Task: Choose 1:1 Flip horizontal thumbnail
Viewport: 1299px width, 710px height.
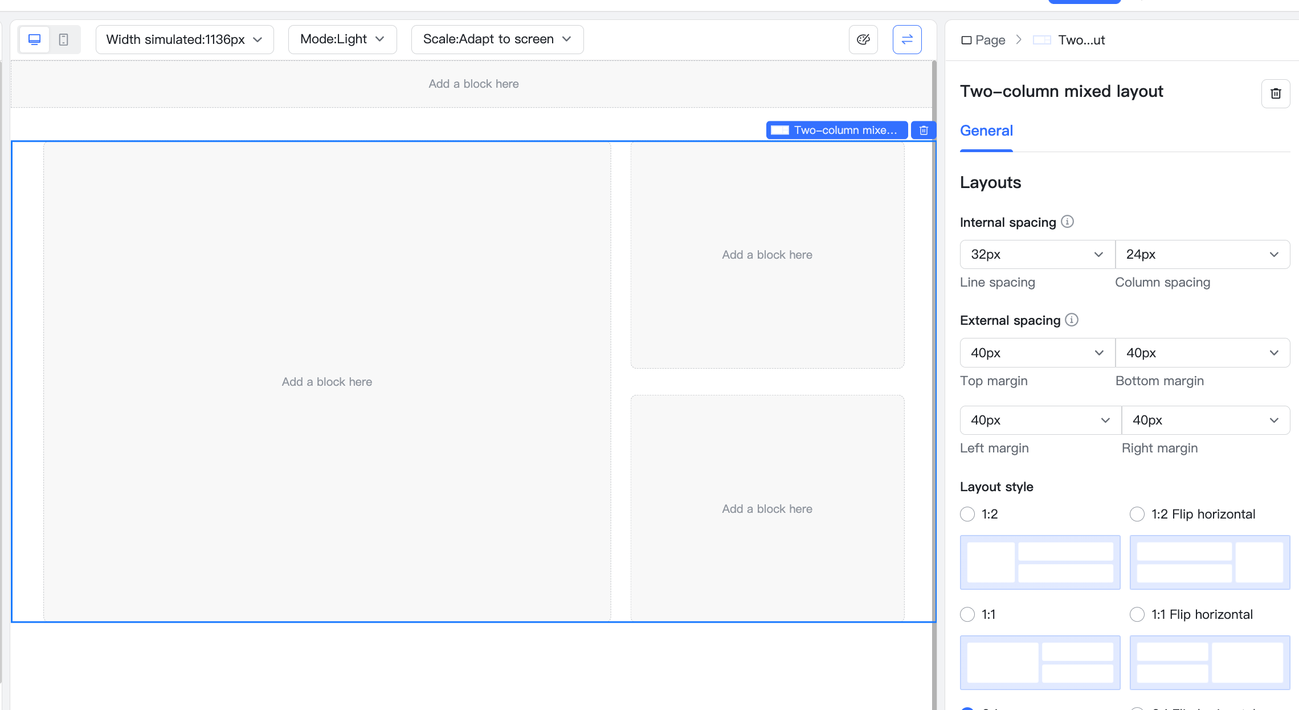Action: [1210, 663]
